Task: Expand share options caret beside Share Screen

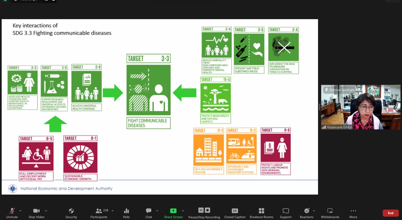Action: click(183, 211)
